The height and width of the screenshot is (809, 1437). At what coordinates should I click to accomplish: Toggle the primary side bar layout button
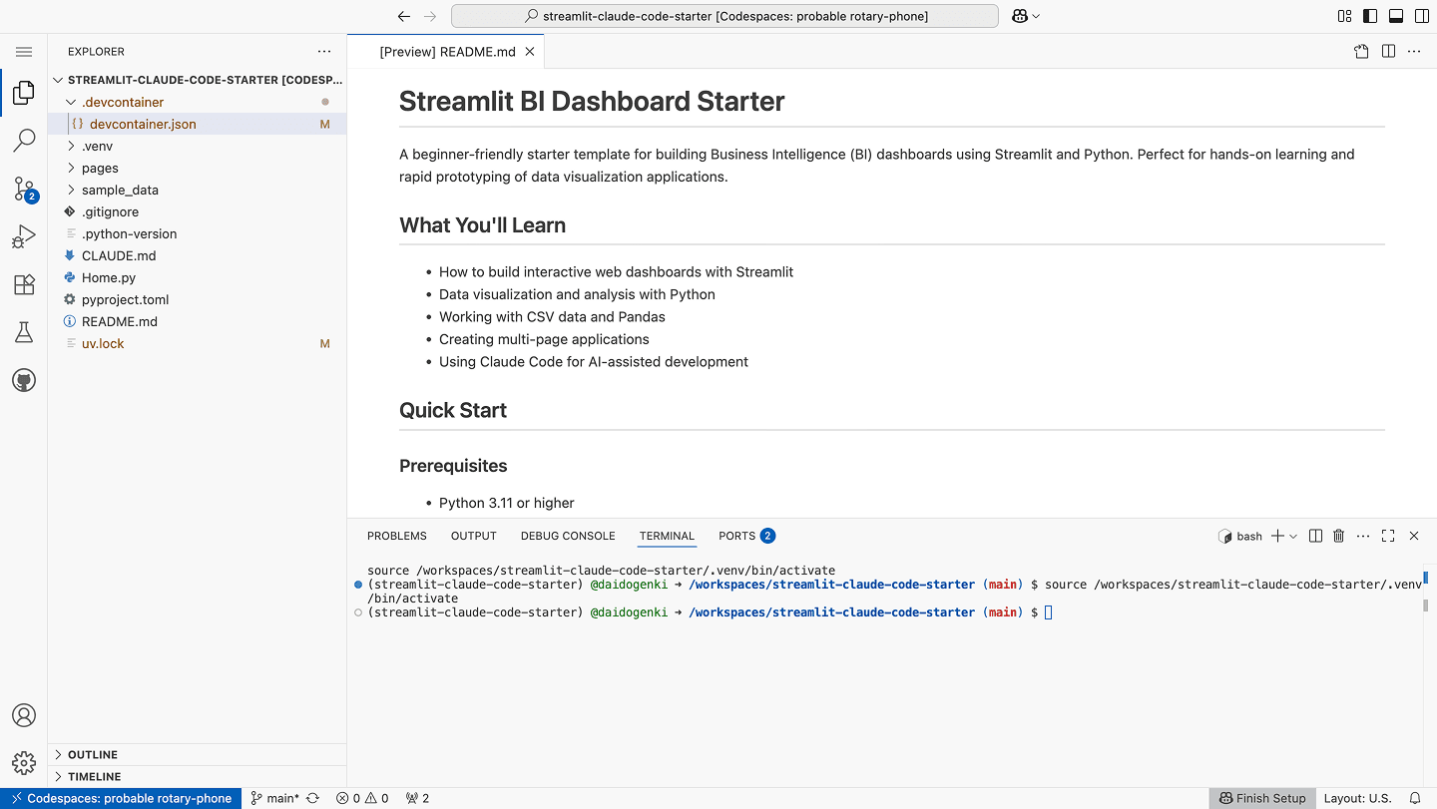[1370, 16]
